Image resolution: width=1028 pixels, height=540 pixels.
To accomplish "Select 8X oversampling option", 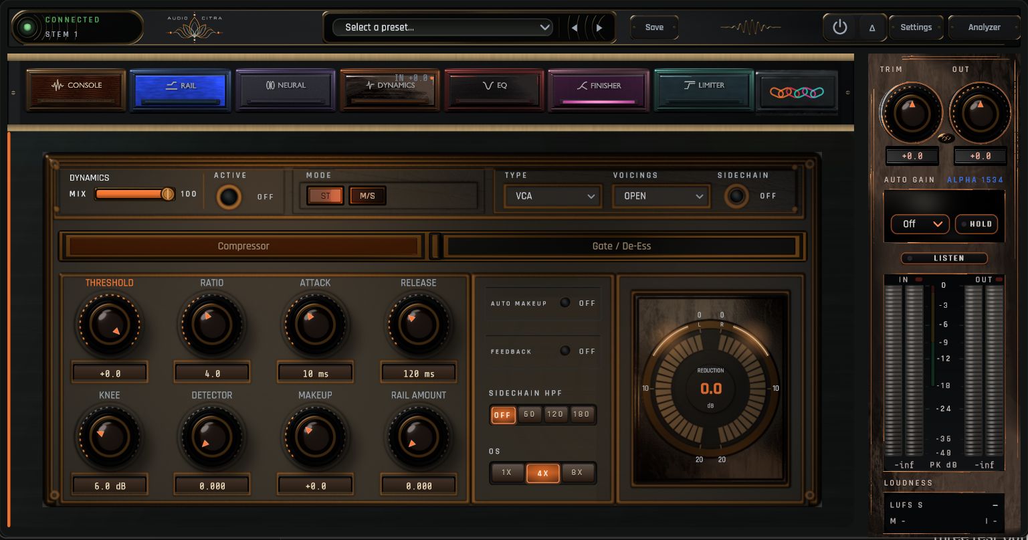I will click(x=577, y=472).
